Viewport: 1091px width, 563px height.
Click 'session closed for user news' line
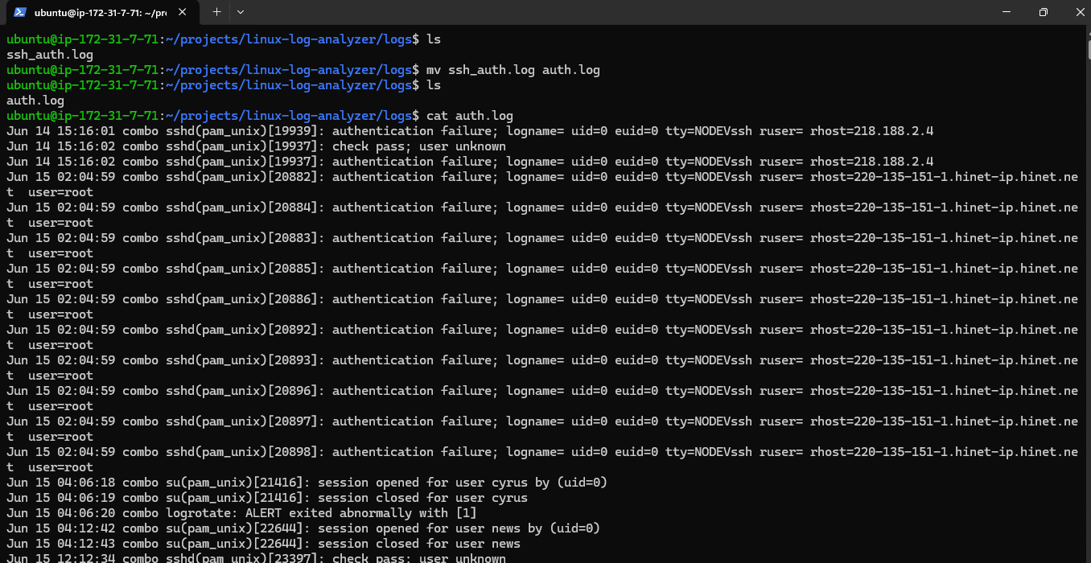(x=263, y=544)
